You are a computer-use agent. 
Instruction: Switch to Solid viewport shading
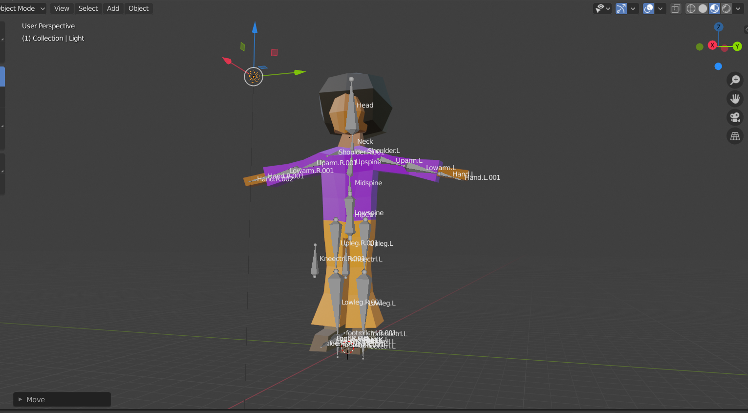pos(703,8)
